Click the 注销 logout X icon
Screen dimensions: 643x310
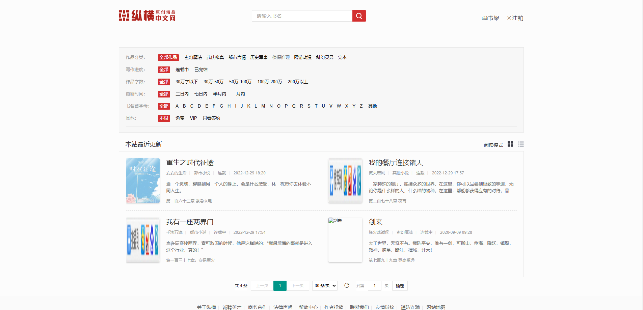pos(509,18)
